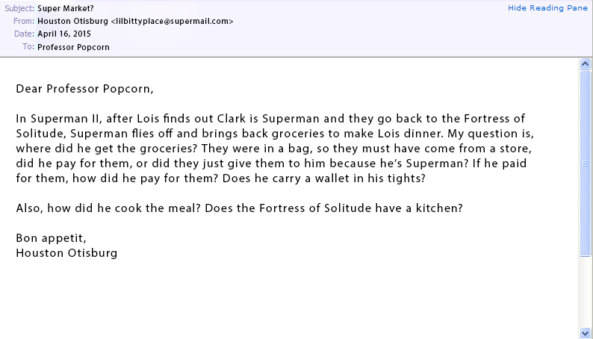Screen dimensions: 593x339
Task: Click the greeting line "Dear Professor Popcorn,"
Action: pos(84,90)
